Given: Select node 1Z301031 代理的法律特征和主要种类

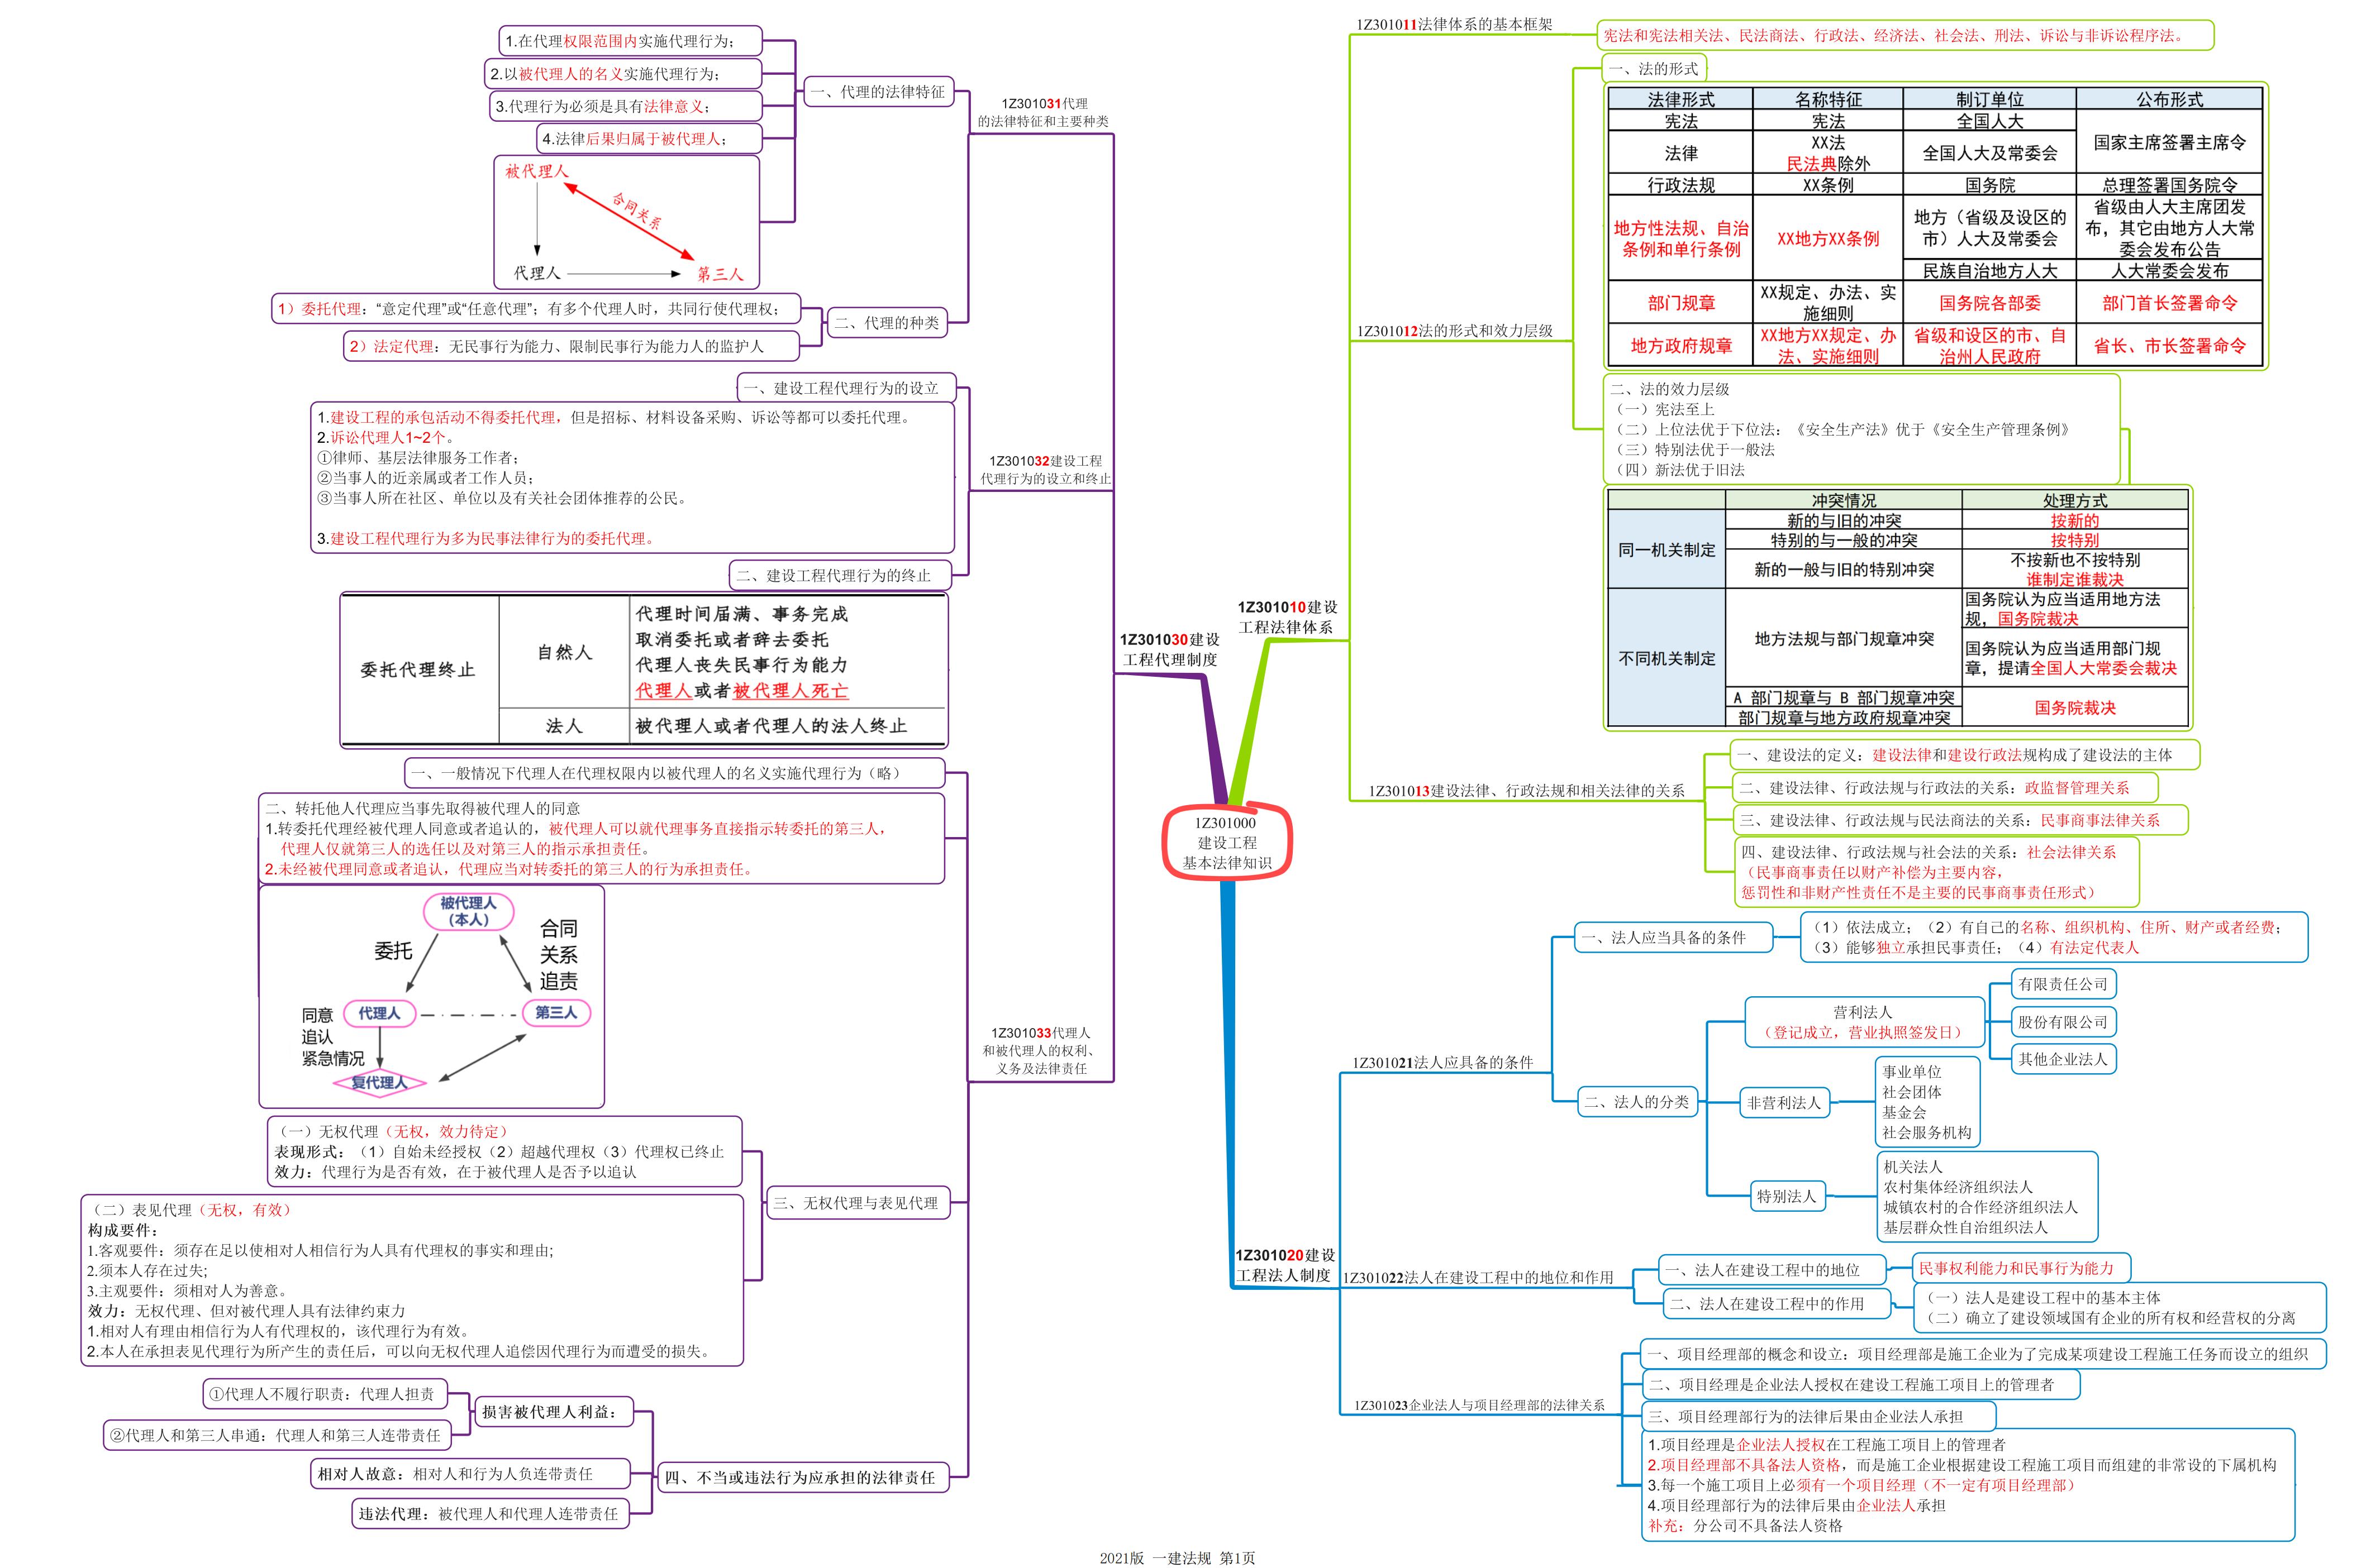Looking at the screenshot, I should [x=1044, y=112].
